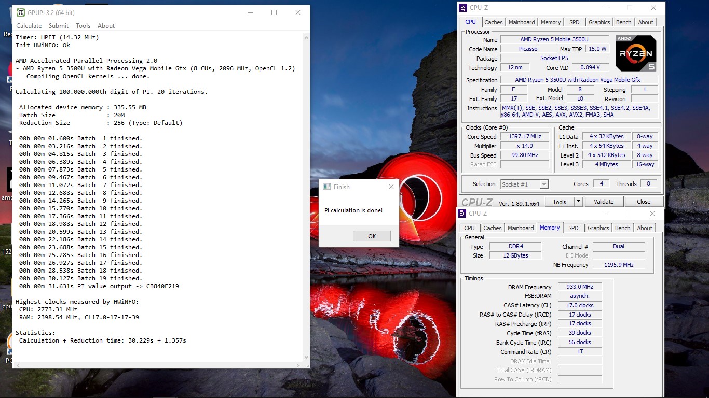Image resolution: width=709 pixels, height=398 pixels.
Task: Click the Finish dialog title bar icon
Action: click(327, 187)
